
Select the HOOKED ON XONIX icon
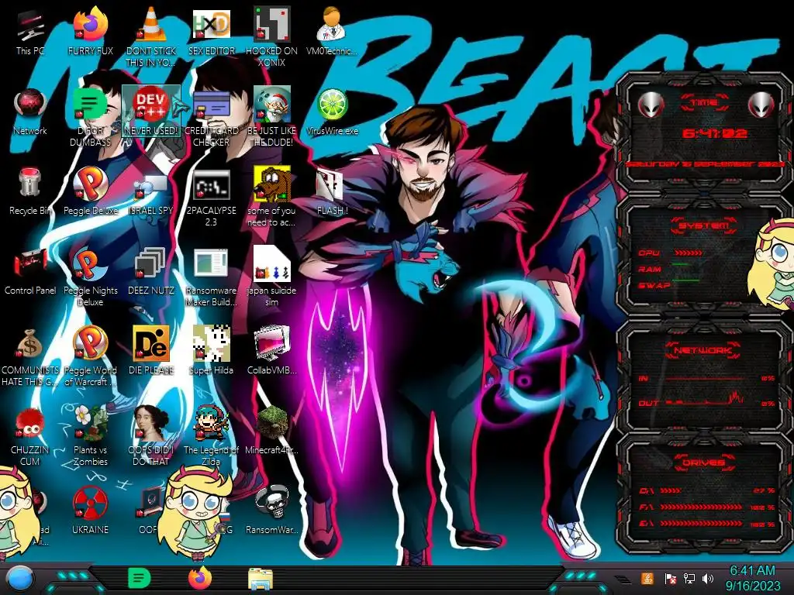click(272, 37)
